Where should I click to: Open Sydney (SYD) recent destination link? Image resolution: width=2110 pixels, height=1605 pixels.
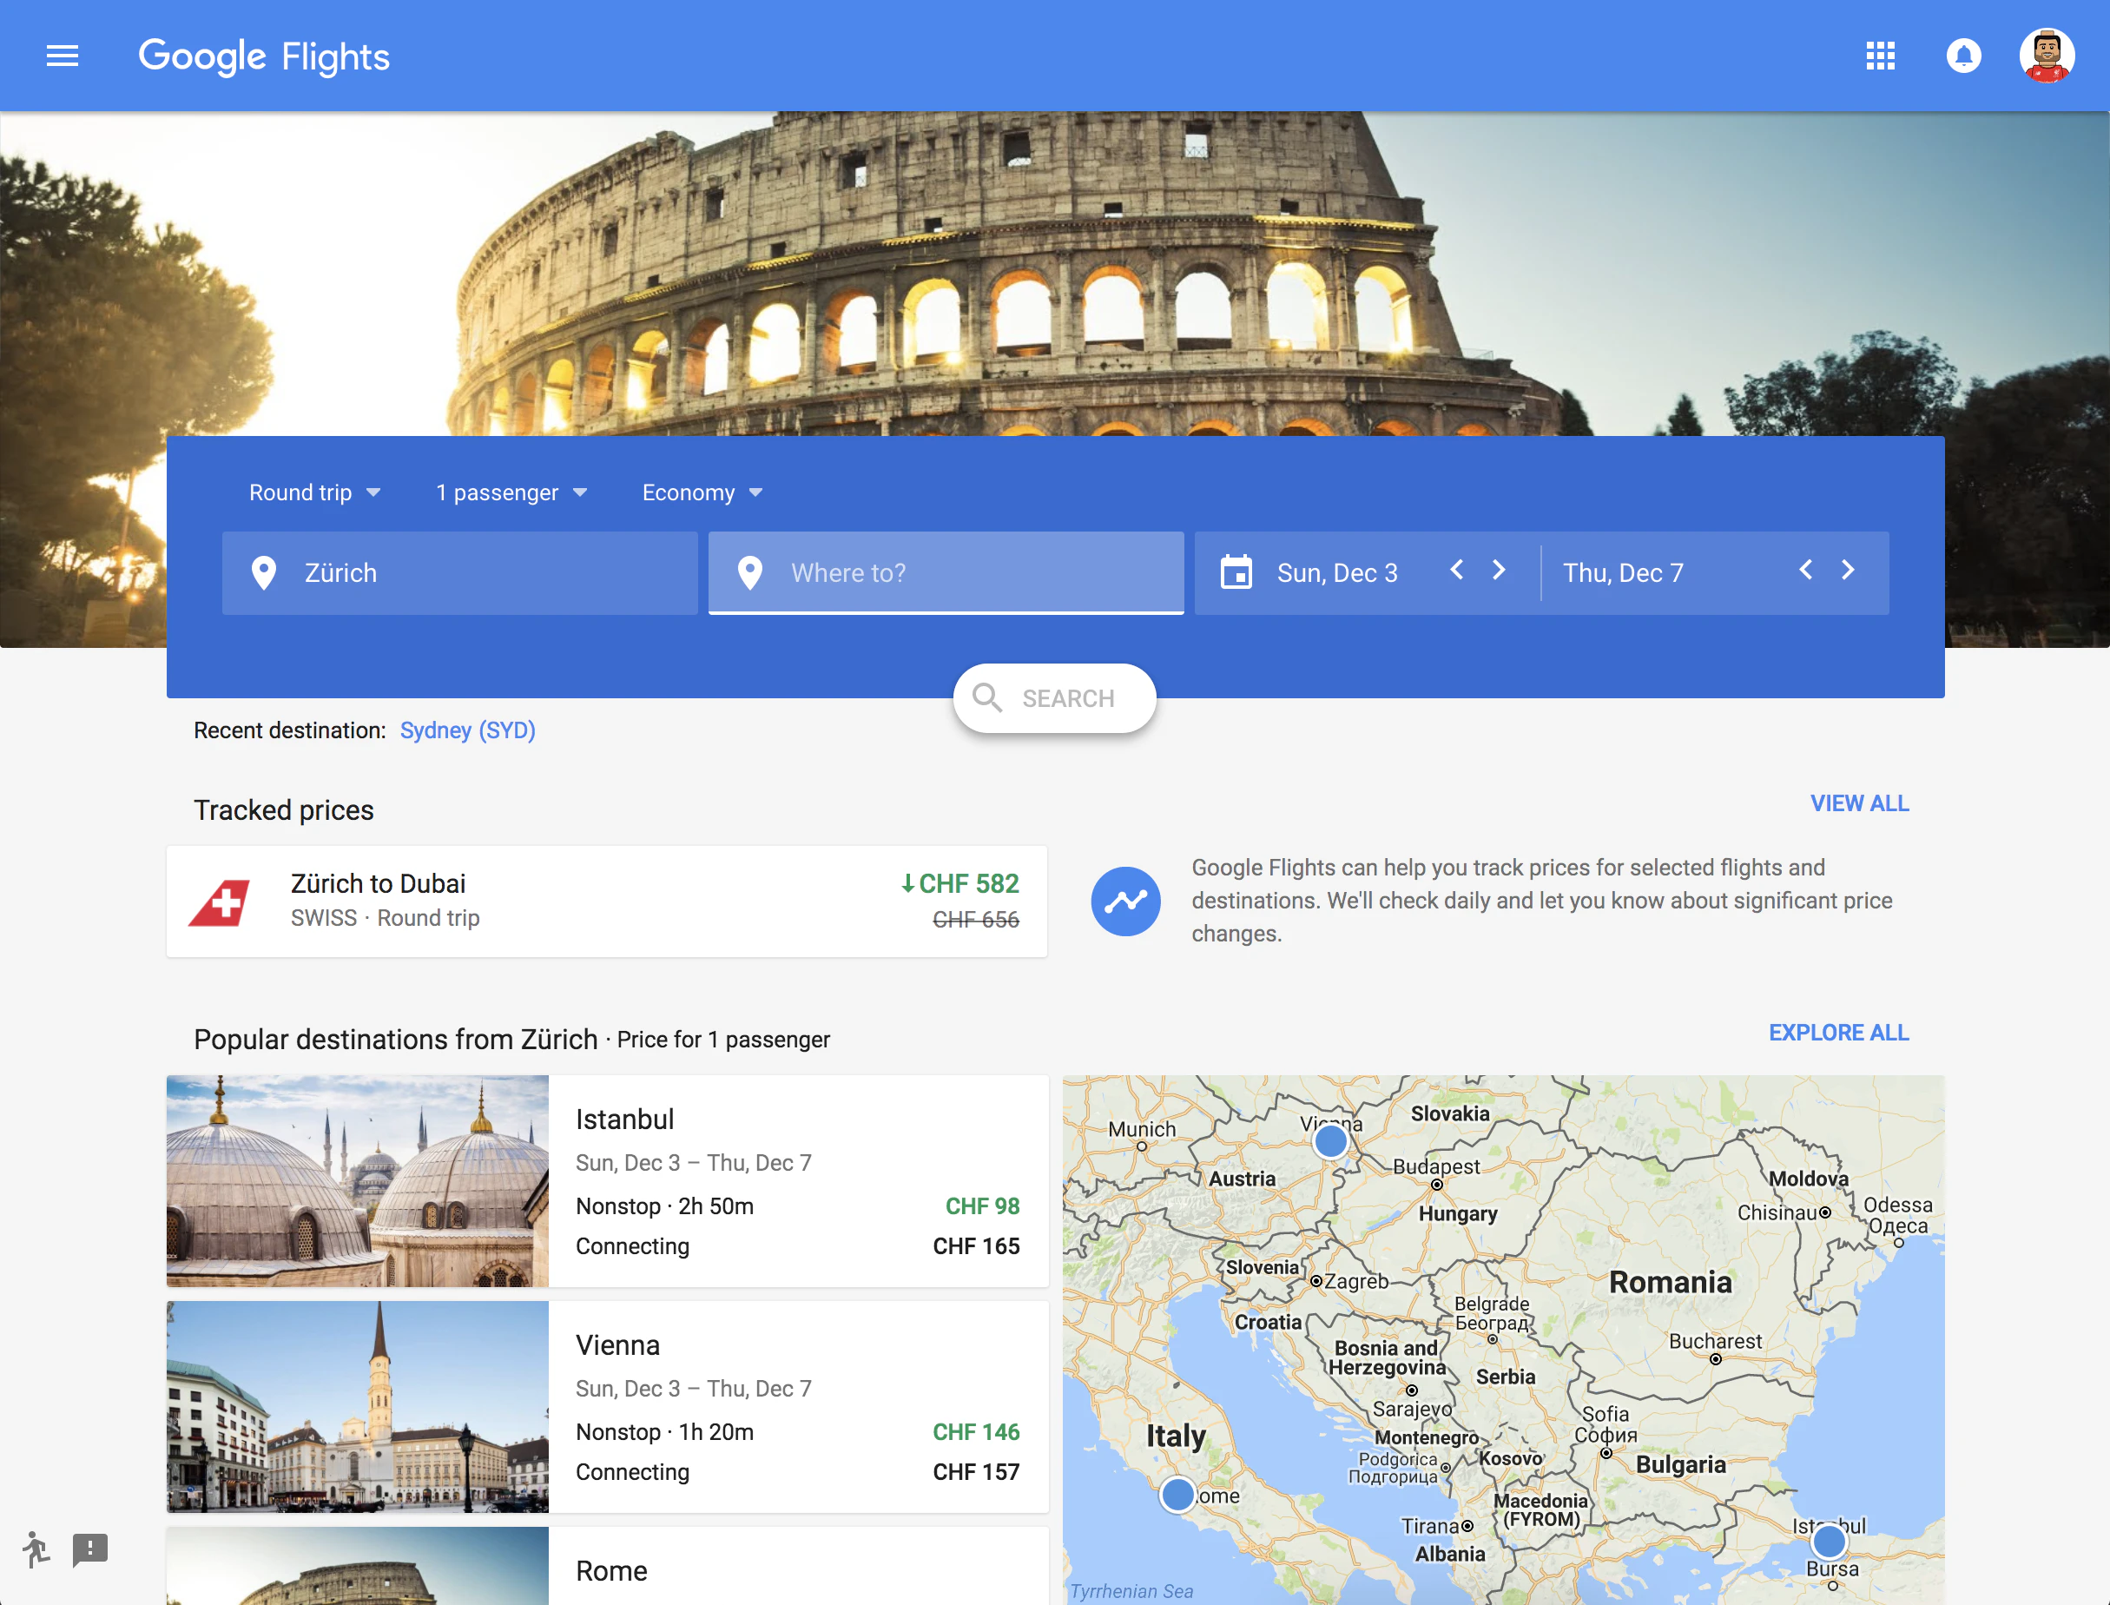click(x=467, y=731)
